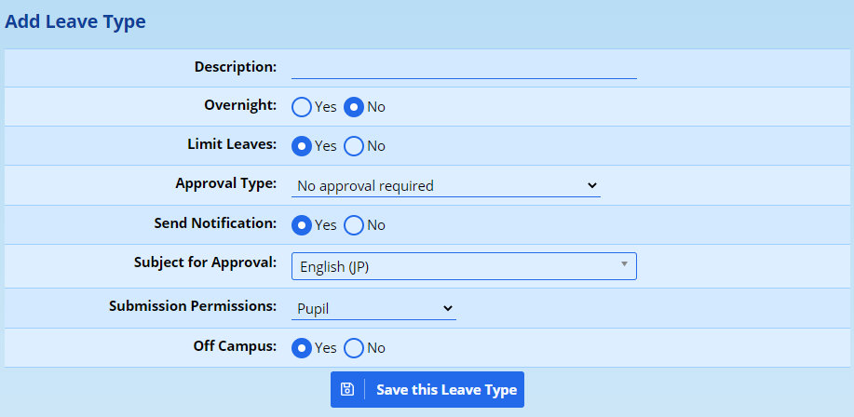Click the Description text field
This screenshot has width=854, height=417.
pyautogui.click(x=464, y=67)
